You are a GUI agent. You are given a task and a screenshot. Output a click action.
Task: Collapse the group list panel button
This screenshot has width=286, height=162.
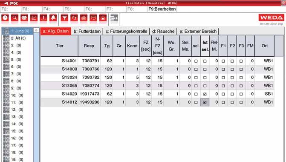point(36,30)
